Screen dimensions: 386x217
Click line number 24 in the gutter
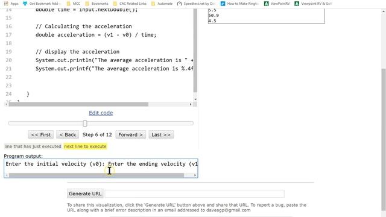tap(8, 94)
